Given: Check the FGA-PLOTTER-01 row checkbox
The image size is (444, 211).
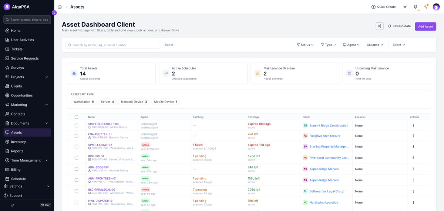Looking at the screenshot, I should (77, 136).
